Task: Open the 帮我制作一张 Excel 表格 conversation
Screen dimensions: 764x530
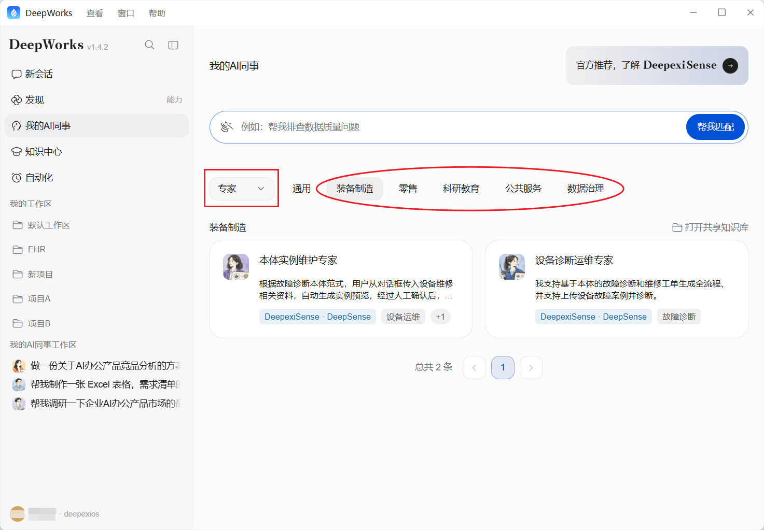Action: point(96,384)
